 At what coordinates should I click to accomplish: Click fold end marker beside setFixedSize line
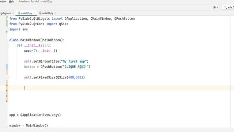tap(8, 77)
